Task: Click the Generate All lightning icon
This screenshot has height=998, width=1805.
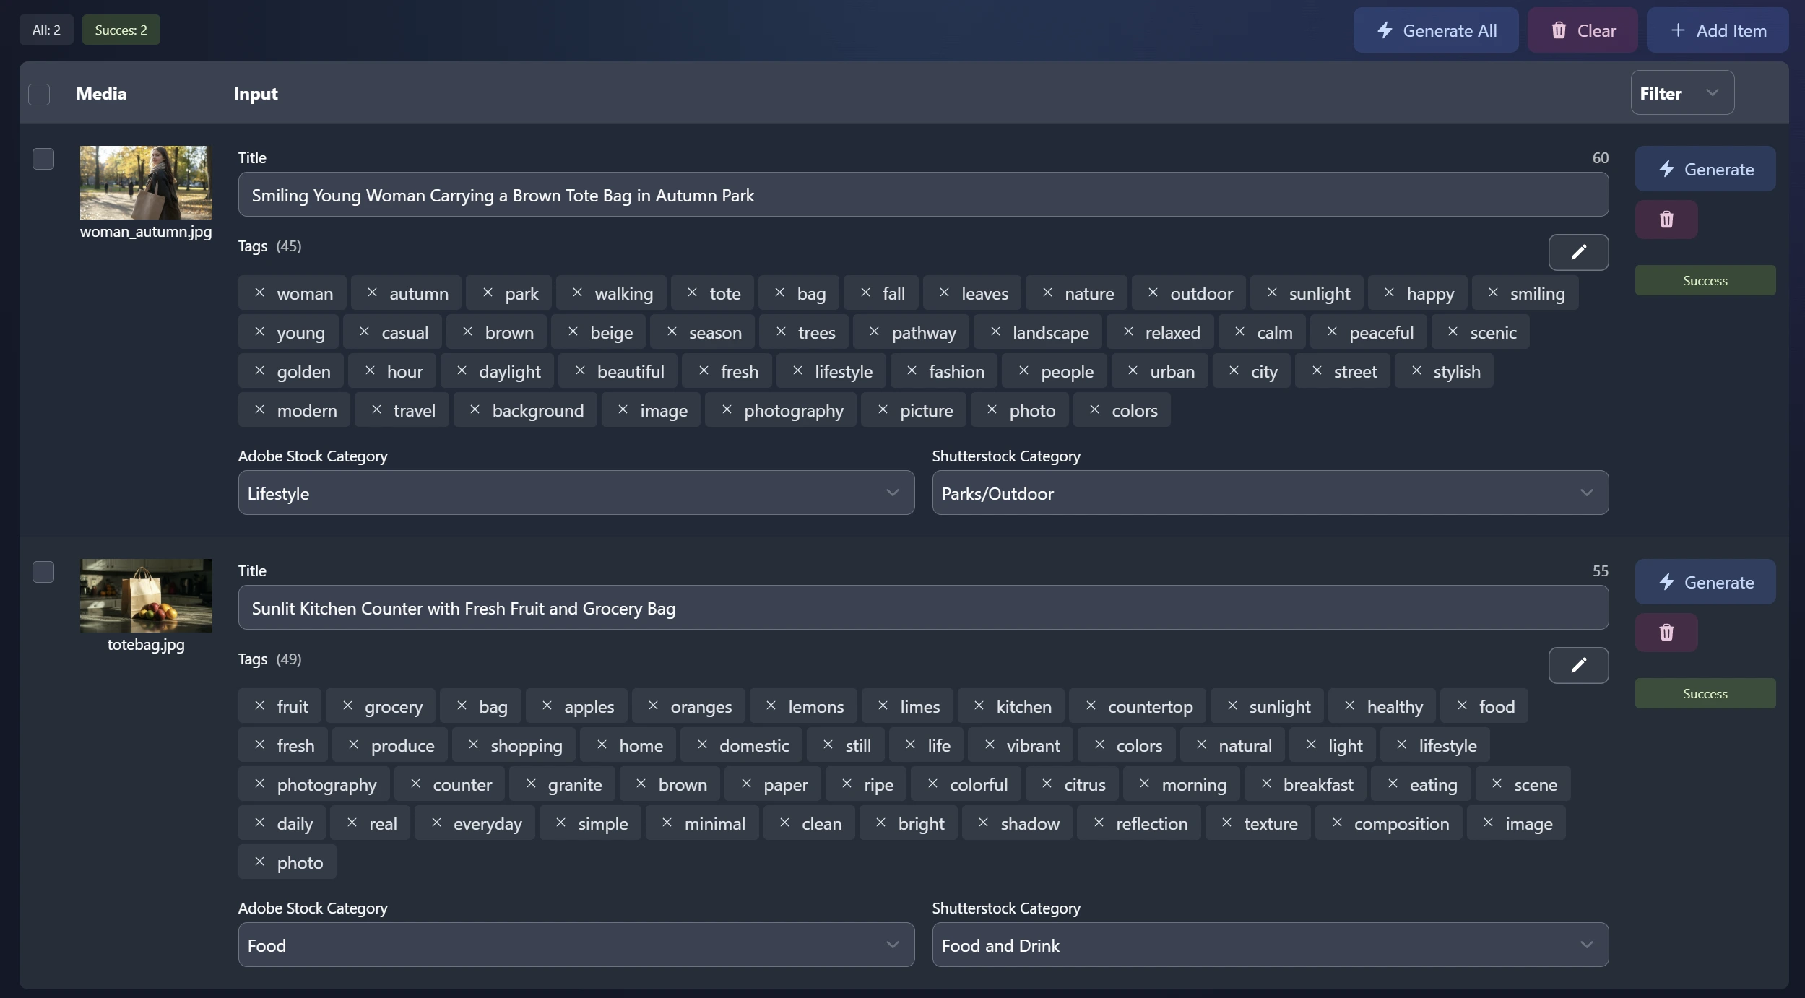Action: click(x=1385, y=30)
